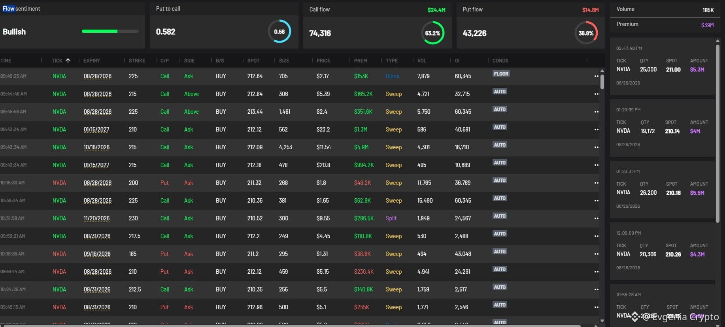The width and height of the screenshot is (725, 327).
Task: Click the Block type in first row
Action: tap(392, 76)
